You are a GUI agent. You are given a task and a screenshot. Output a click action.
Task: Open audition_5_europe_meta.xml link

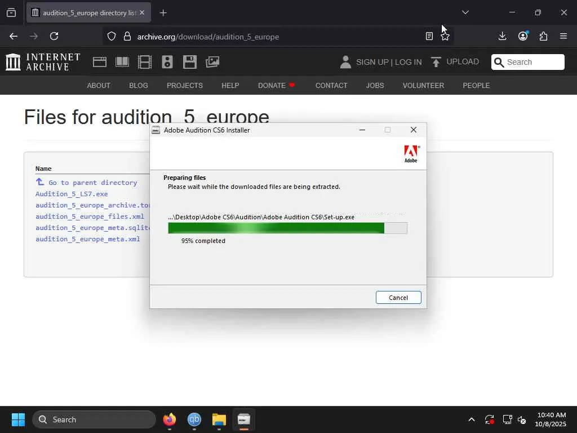click(87, 239)
